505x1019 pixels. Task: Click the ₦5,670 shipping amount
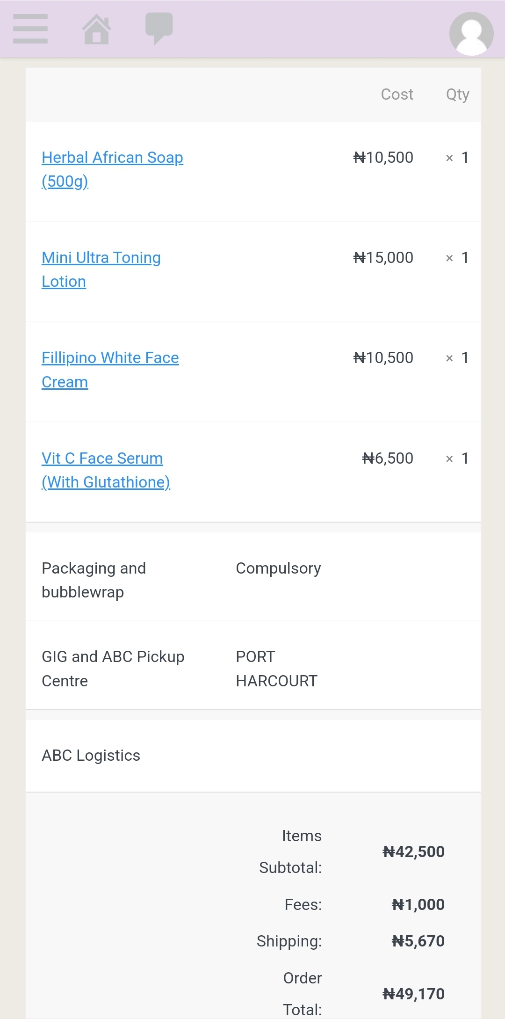point(418,941)
